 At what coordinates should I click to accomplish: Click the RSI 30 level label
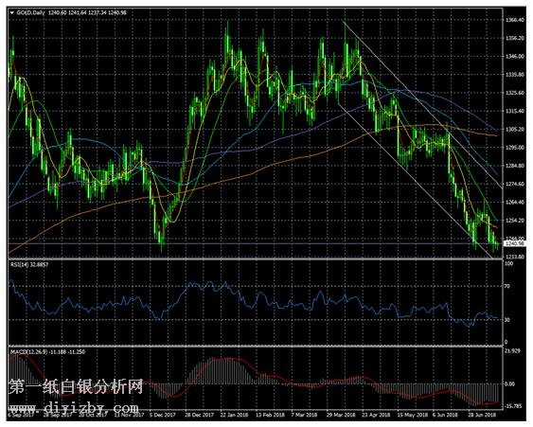tap(506, 320)
